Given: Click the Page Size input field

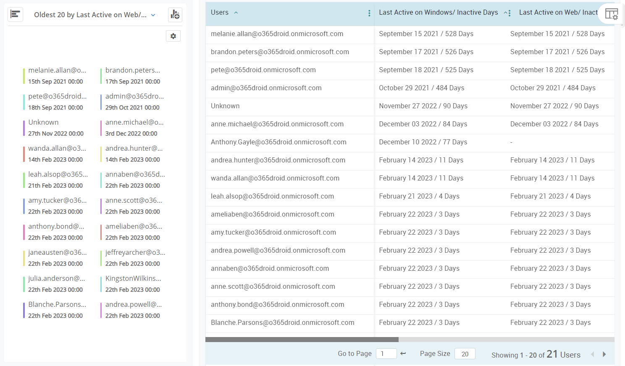Looking at the screenshot, I should point(465,354).
